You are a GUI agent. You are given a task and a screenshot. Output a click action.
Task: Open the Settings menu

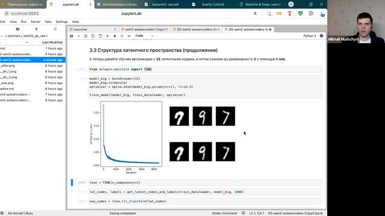61,22
